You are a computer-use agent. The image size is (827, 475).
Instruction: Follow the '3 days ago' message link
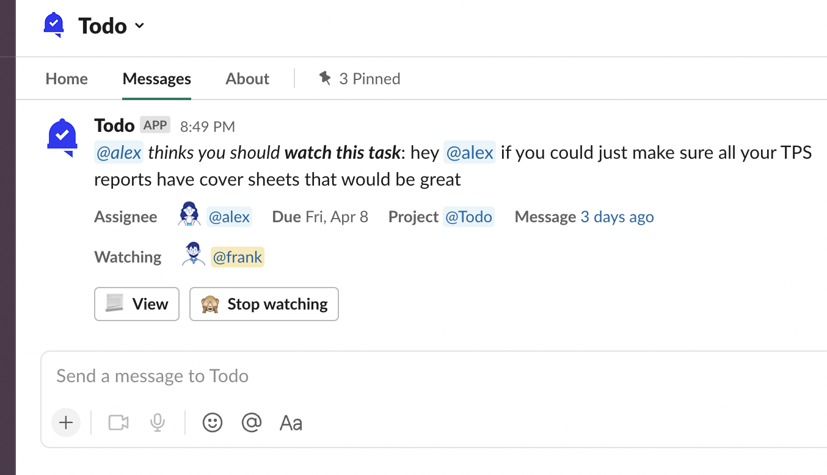[x=617, y=217]
